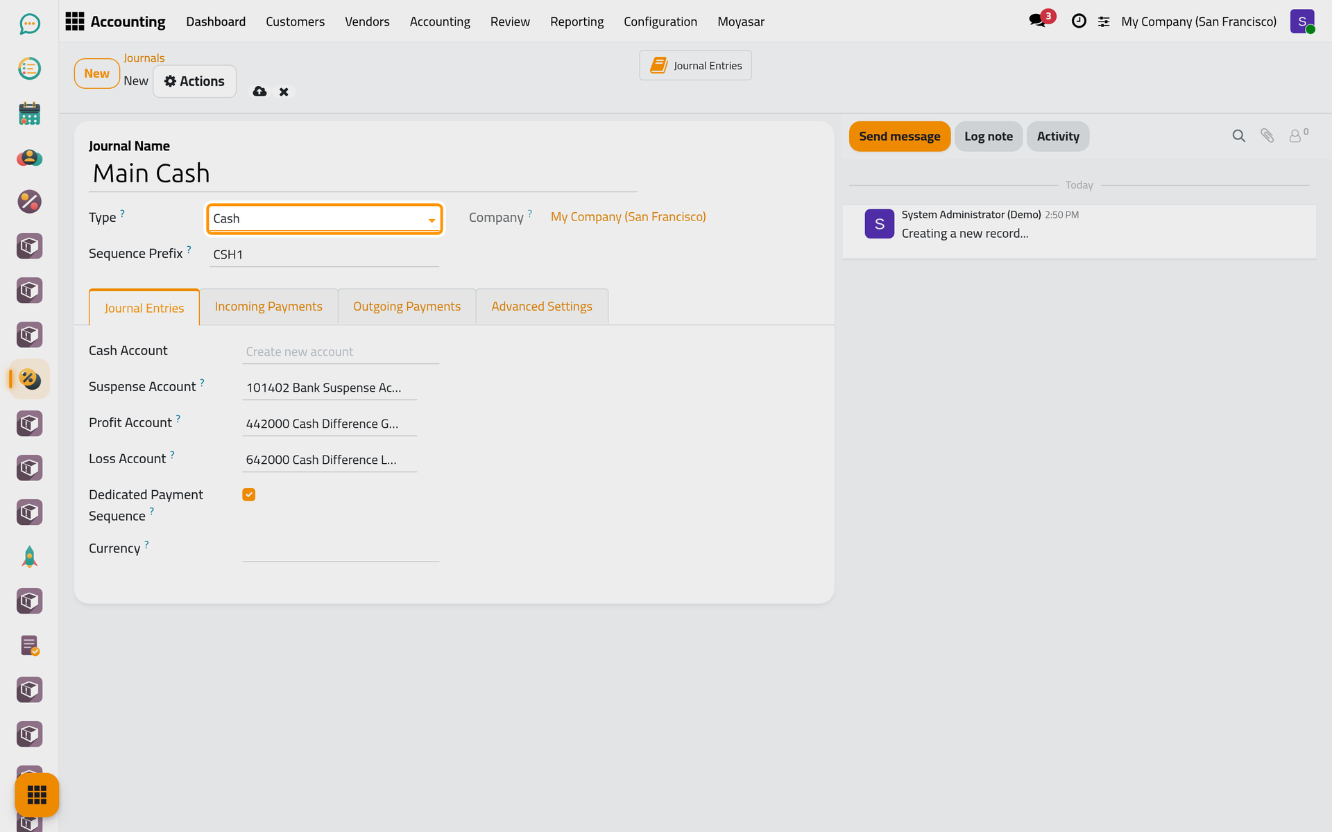Search messages in the chatter

click(x=1238, y=136)
